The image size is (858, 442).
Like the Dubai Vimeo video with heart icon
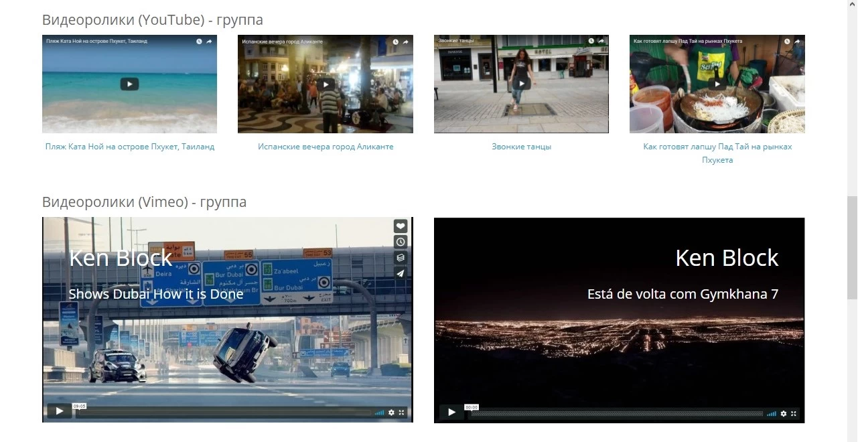[x=400, y=226]
